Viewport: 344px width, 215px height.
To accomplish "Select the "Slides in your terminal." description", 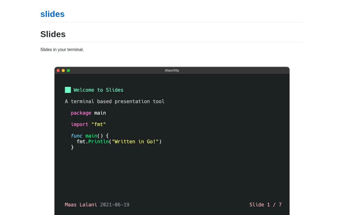I will point(62,49).
